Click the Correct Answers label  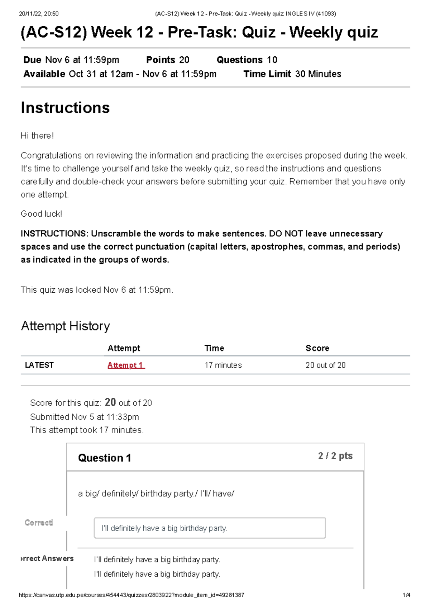click(47, 558)
